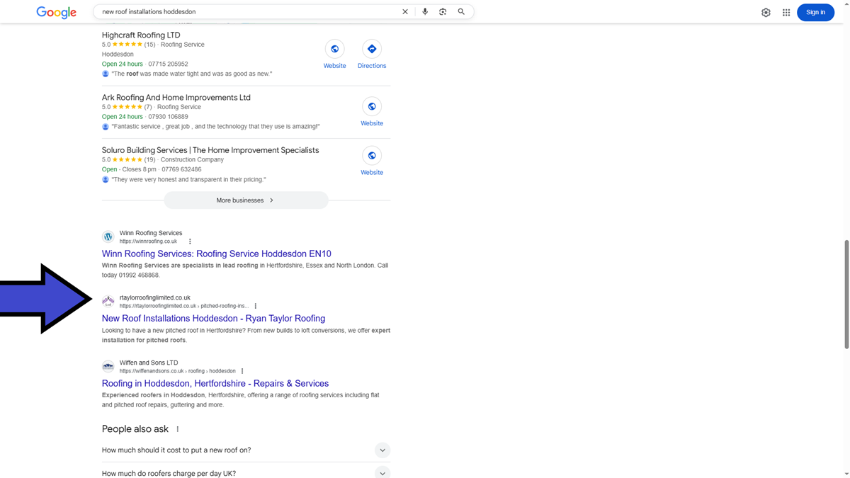Get directions to Highcraft Roofing
Viewport: 850px width, 478px height.
pos(371,49)
